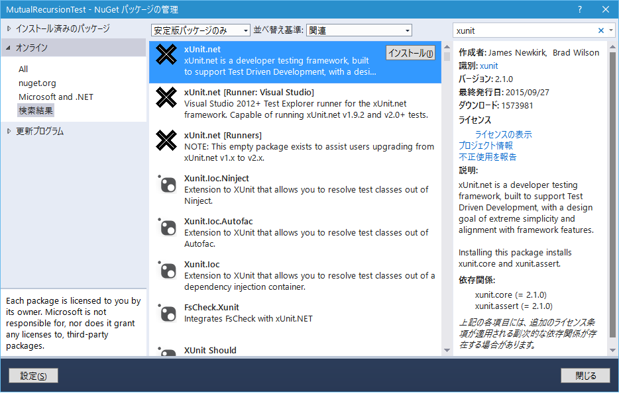The height and width of the screenshot is (397, 619).
Task: Select nuget.org source
Action: (37, 83)
